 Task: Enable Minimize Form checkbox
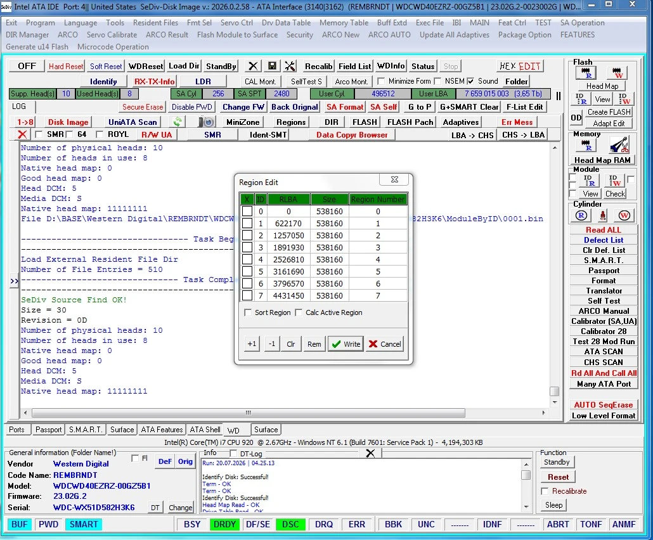381,80
